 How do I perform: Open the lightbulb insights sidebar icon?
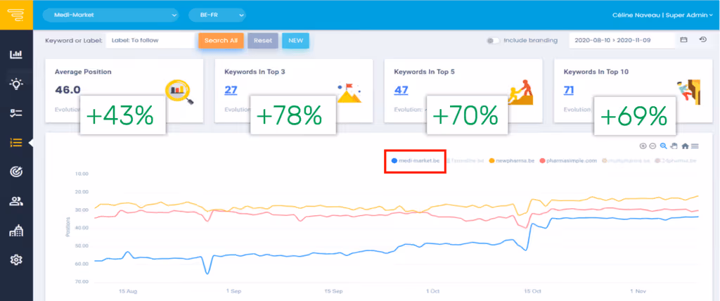point(16,84)
